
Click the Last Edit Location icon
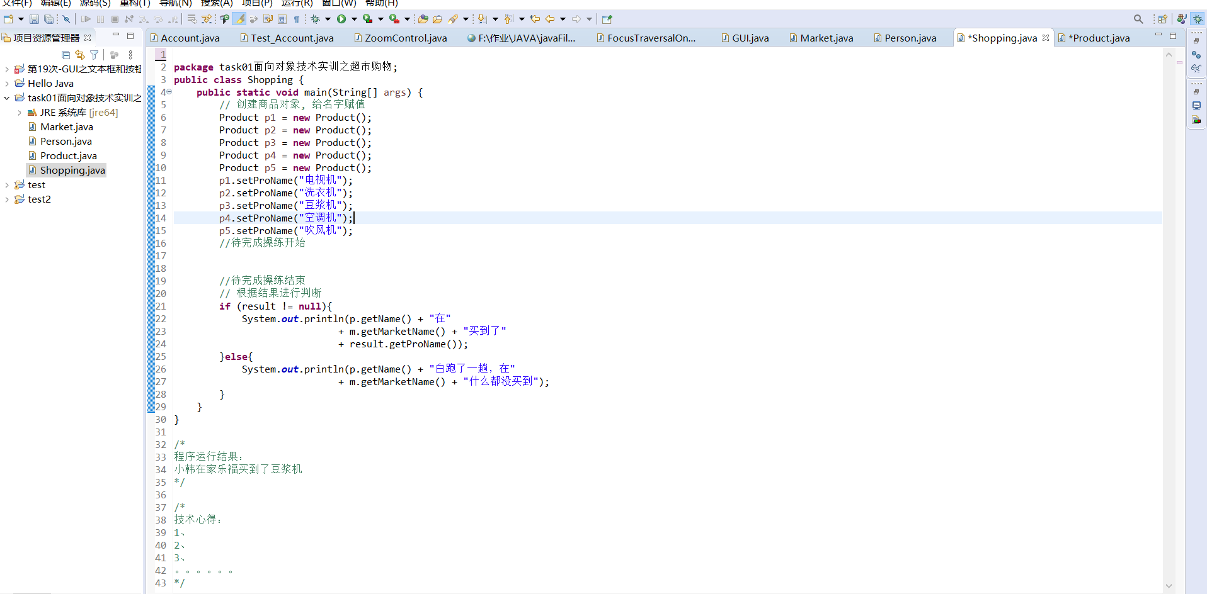(x=535, y=19)
